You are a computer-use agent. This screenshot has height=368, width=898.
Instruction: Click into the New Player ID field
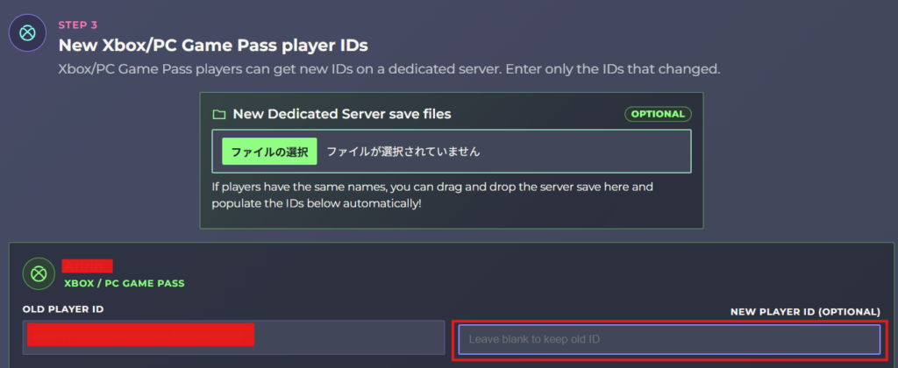click(669, 339)
